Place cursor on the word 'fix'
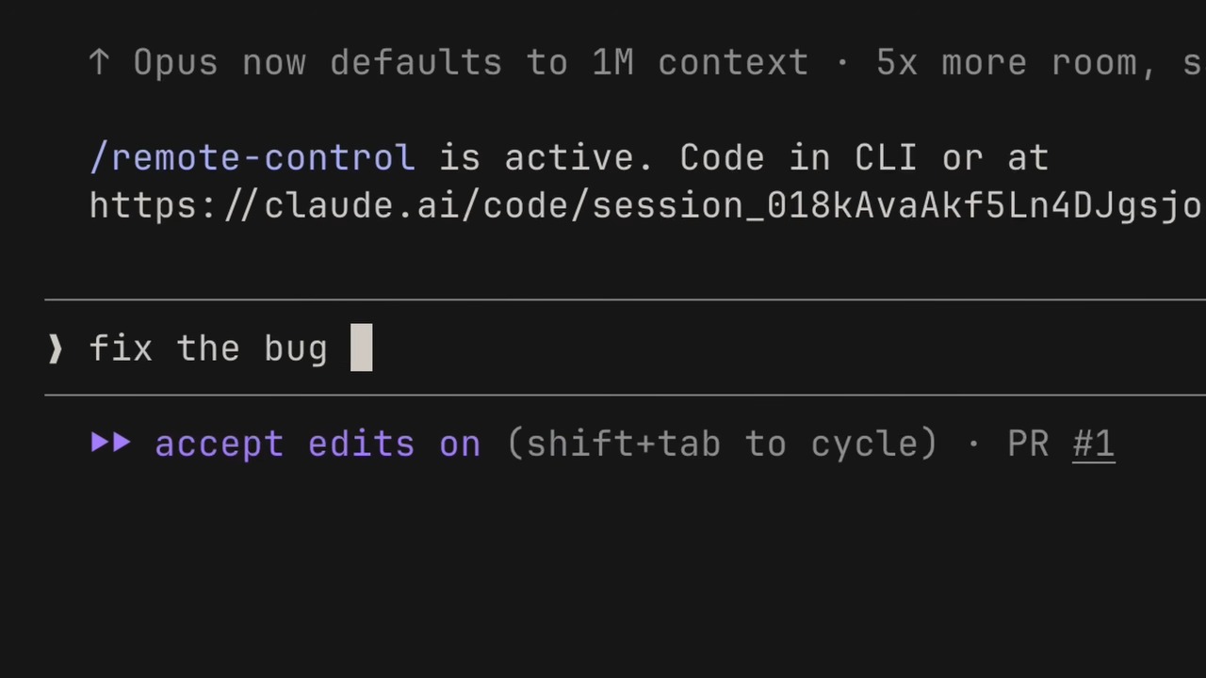Screen dimensions: 1206x678 (x=121, y=348)
